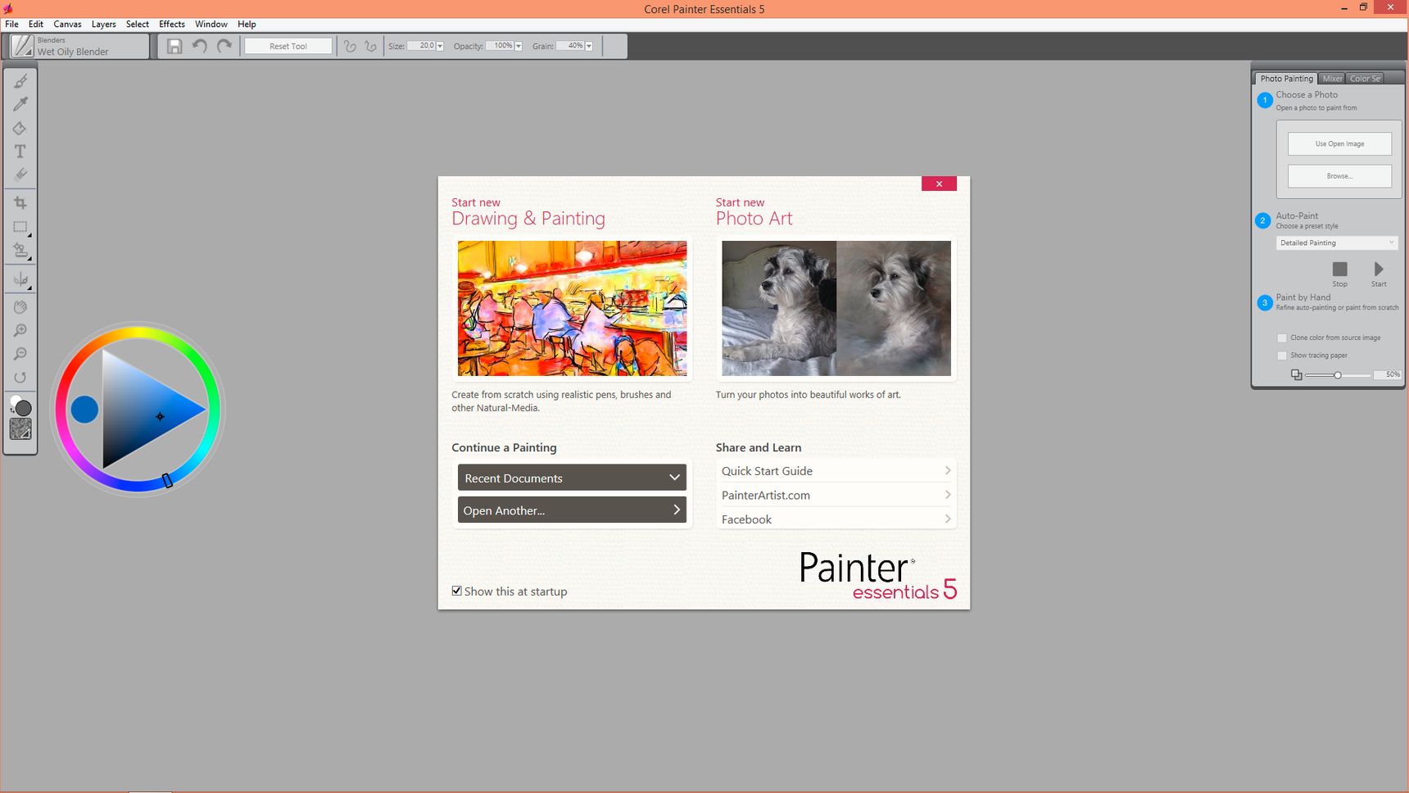The width and height of the screenshot is (1409, 793).
Task: Toggle Show this at startup checkbox
Action: click(x=457, y=591)
